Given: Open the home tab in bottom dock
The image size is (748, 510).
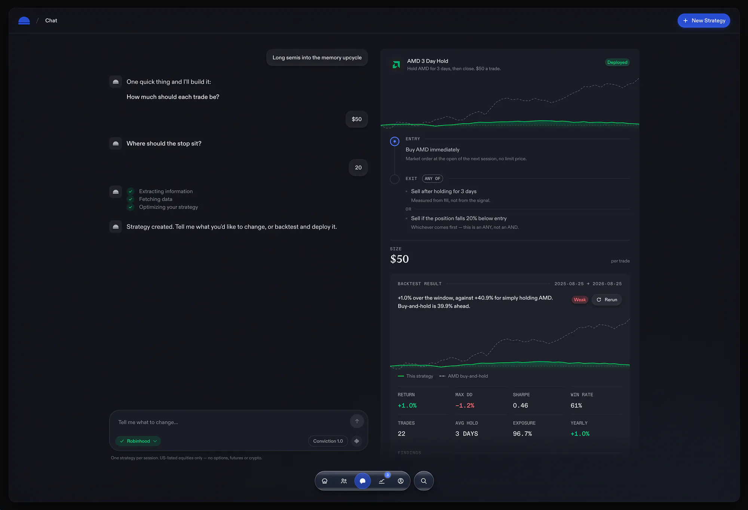Looking at the screenshot, I should [x=325, y=481].
